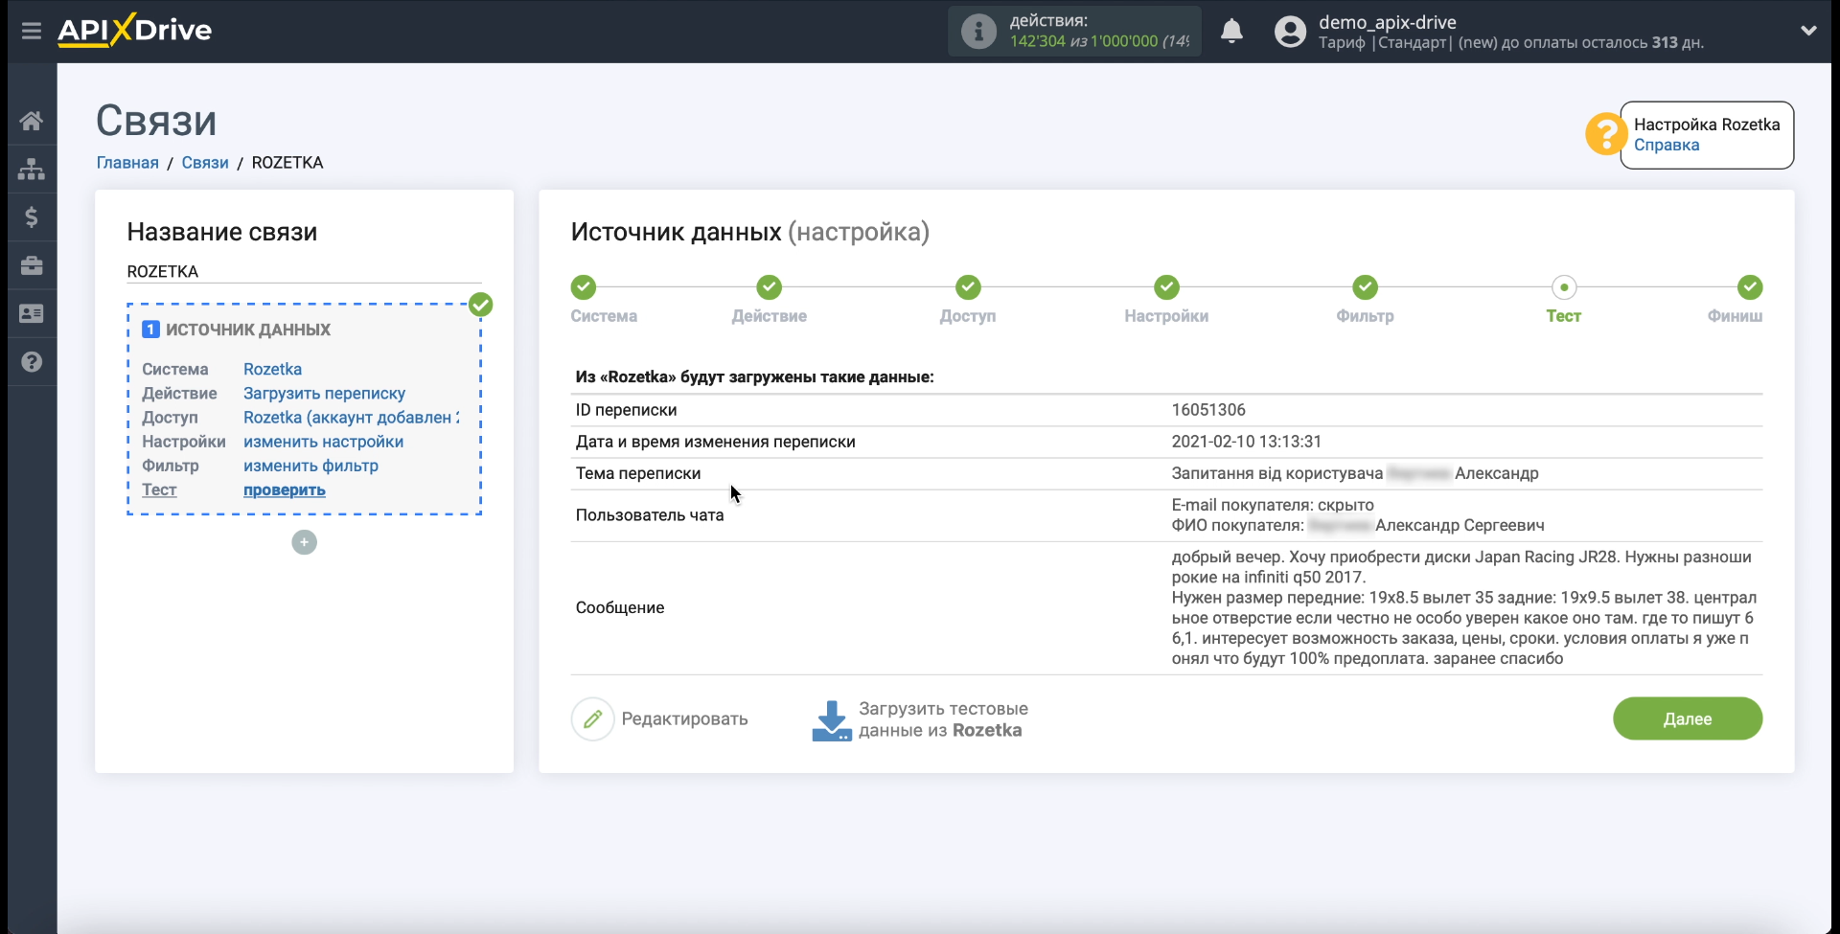This screenshot has width=1840, height=934.
Task: Click the Редактировать label
Action: point(684,718)
